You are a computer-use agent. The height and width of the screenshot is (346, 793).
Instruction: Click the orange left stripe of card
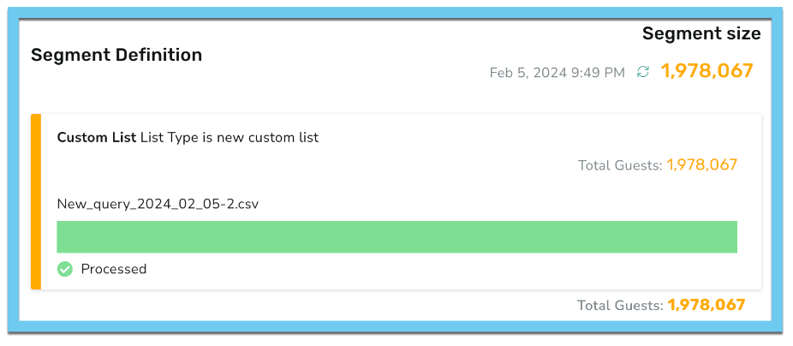(x=36, y=202)
